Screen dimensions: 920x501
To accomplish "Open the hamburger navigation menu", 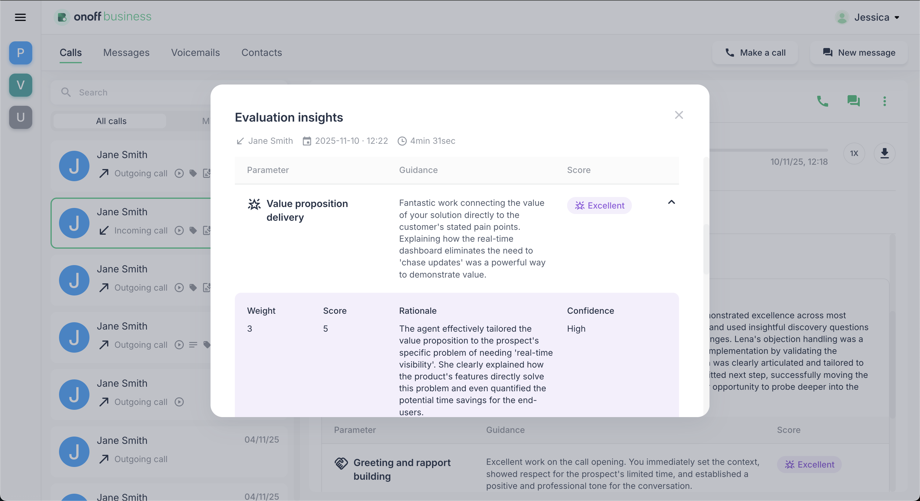I will click(x=20, y=17).
